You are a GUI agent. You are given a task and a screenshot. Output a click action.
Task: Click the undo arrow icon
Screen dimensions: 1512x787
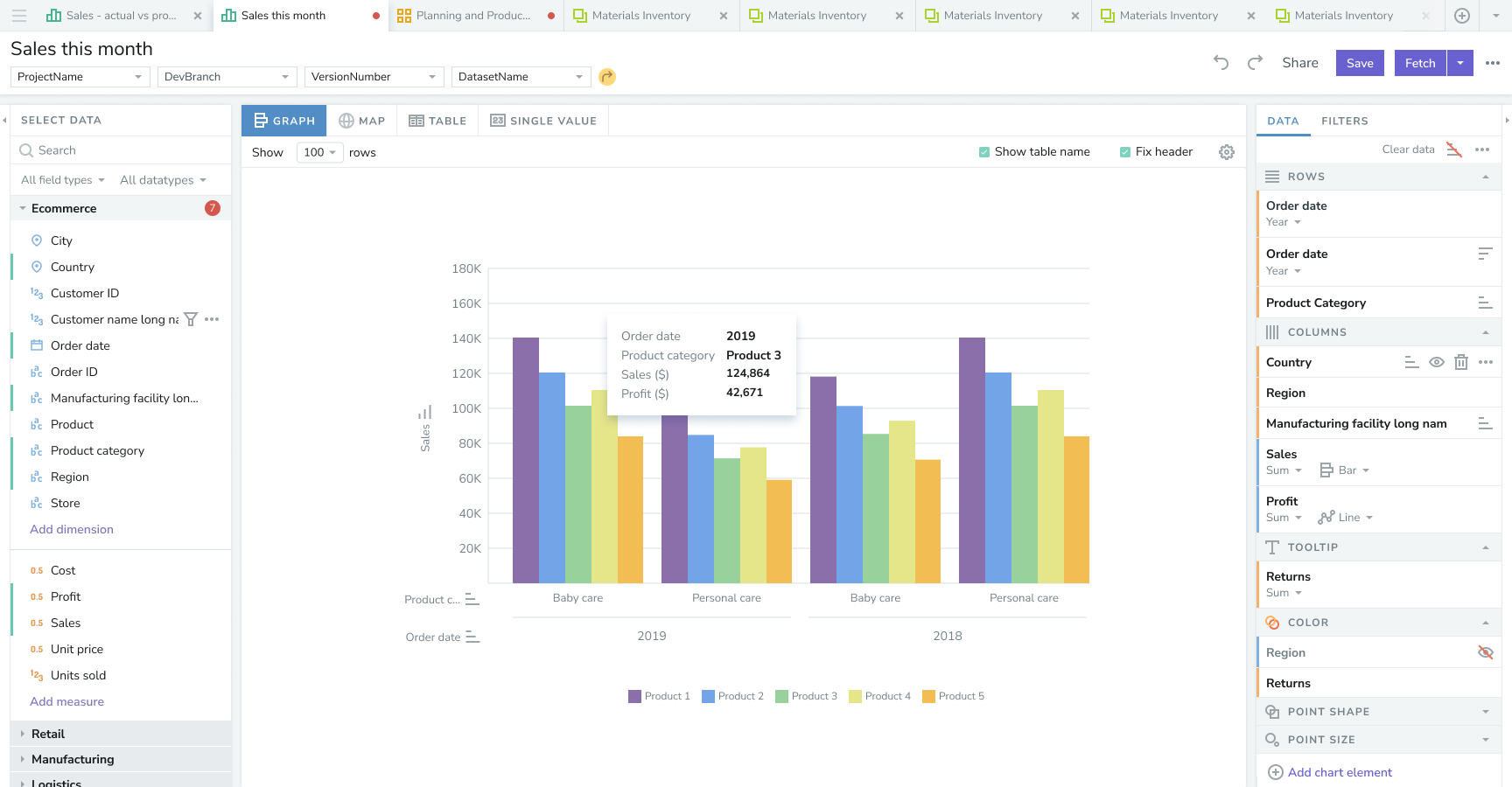[1221, 63]
